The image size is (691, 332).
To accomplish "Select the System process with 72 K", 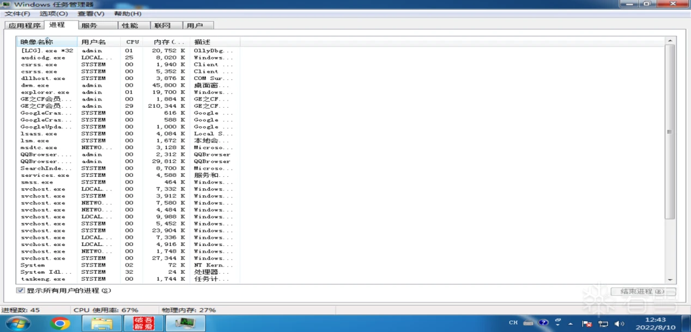I will tap(128, 265).
